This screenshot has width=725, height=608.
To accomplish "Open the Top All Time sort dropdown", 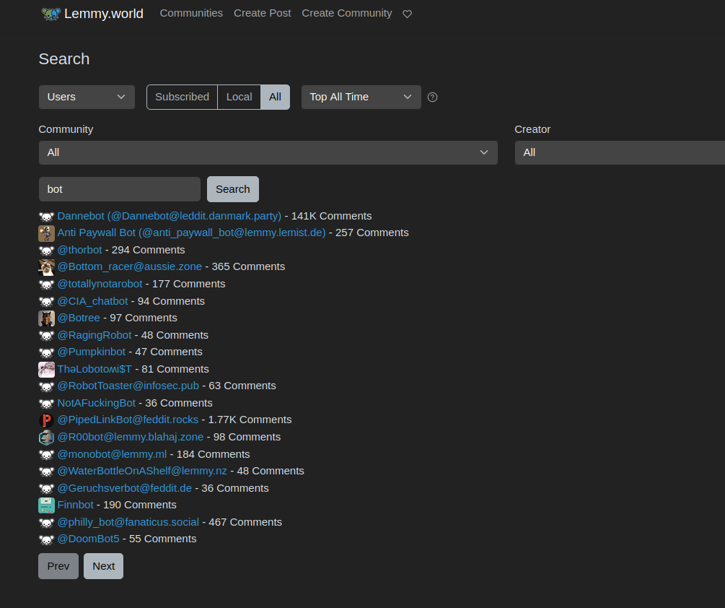I will pos(361,97).
